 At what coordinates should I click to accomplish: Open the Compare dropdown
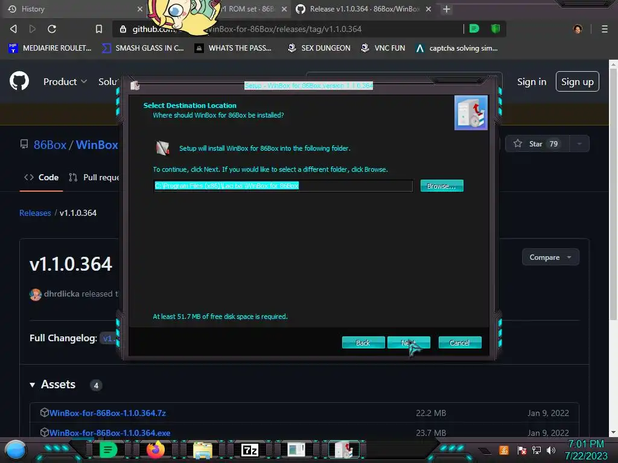point(550,257)
